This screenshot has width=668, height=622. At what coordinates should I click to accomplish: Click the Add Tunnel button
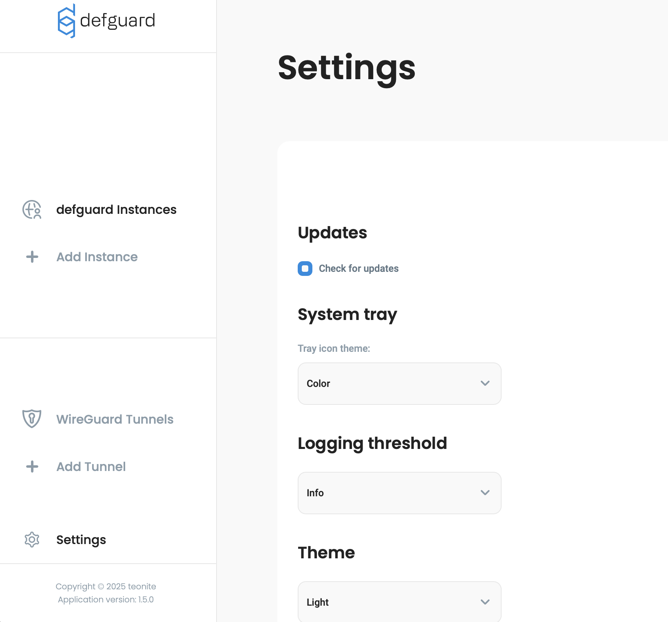pos(91,466)
